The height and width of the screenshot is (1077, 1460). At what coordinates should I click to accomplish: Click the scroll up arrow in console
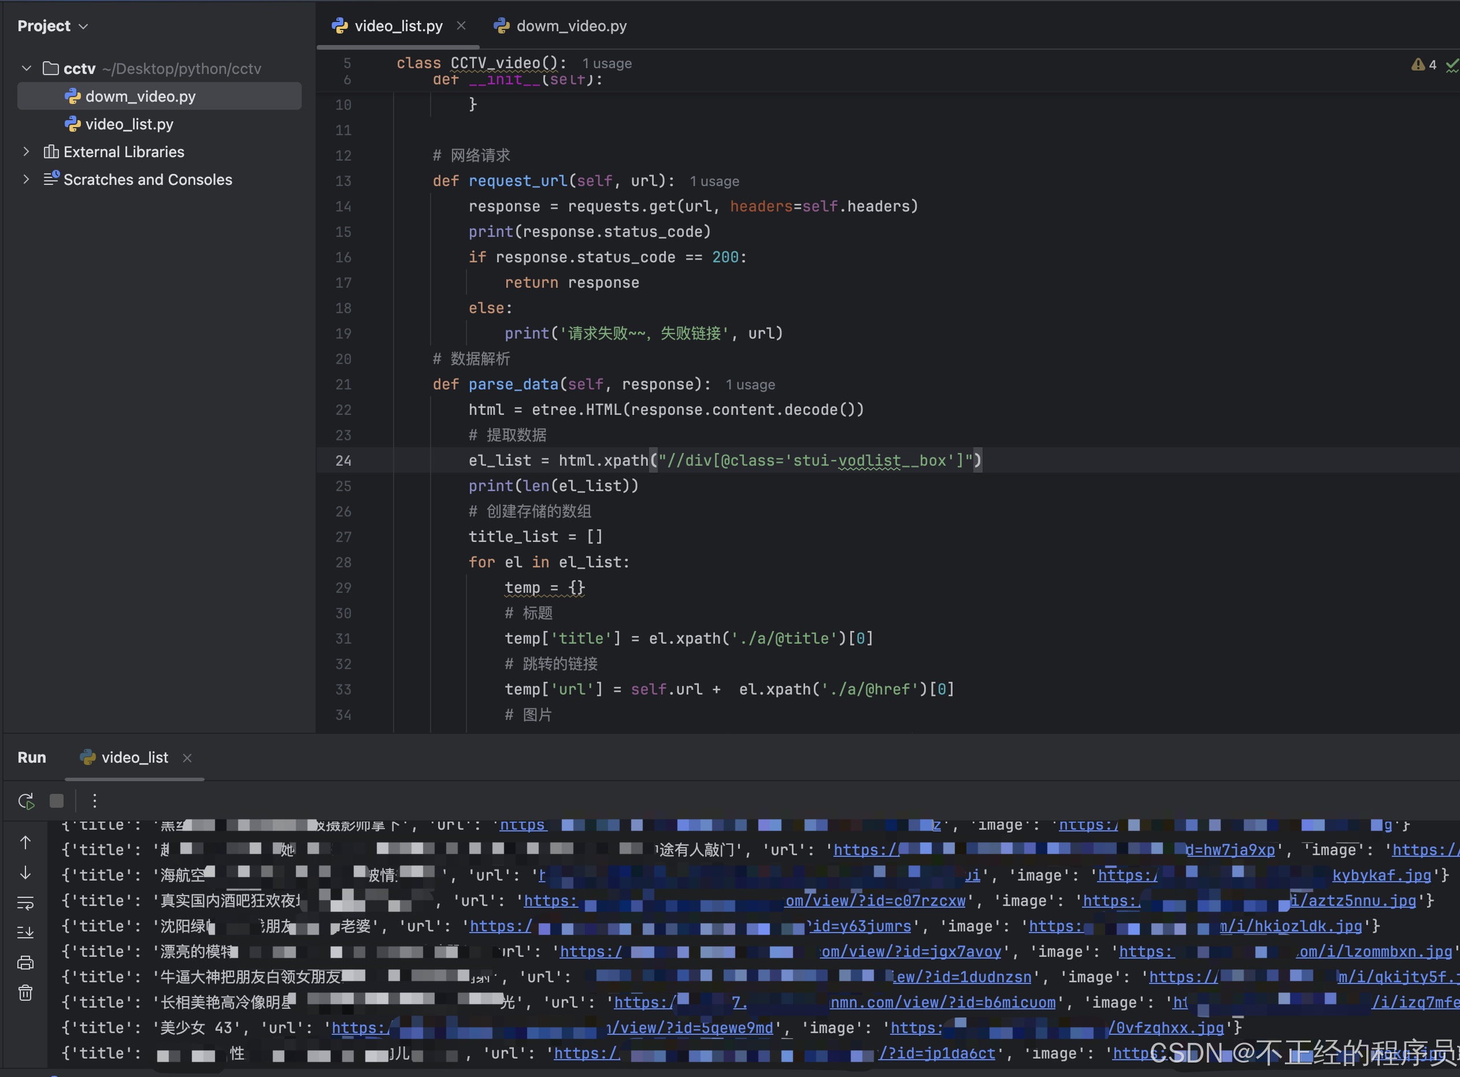(x=25, y=842)
